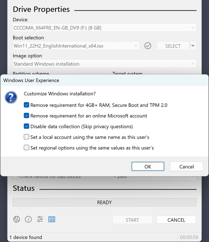Click the READY status progress bar
209x242 pixels.
tap(104, 202)
